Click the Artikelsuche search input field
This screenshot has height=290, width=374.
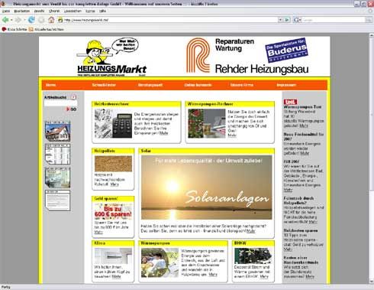pos(60,103)
